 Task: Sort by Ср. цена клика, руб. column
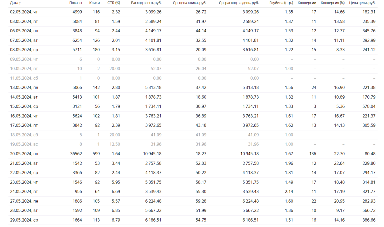tap(190, 3)
